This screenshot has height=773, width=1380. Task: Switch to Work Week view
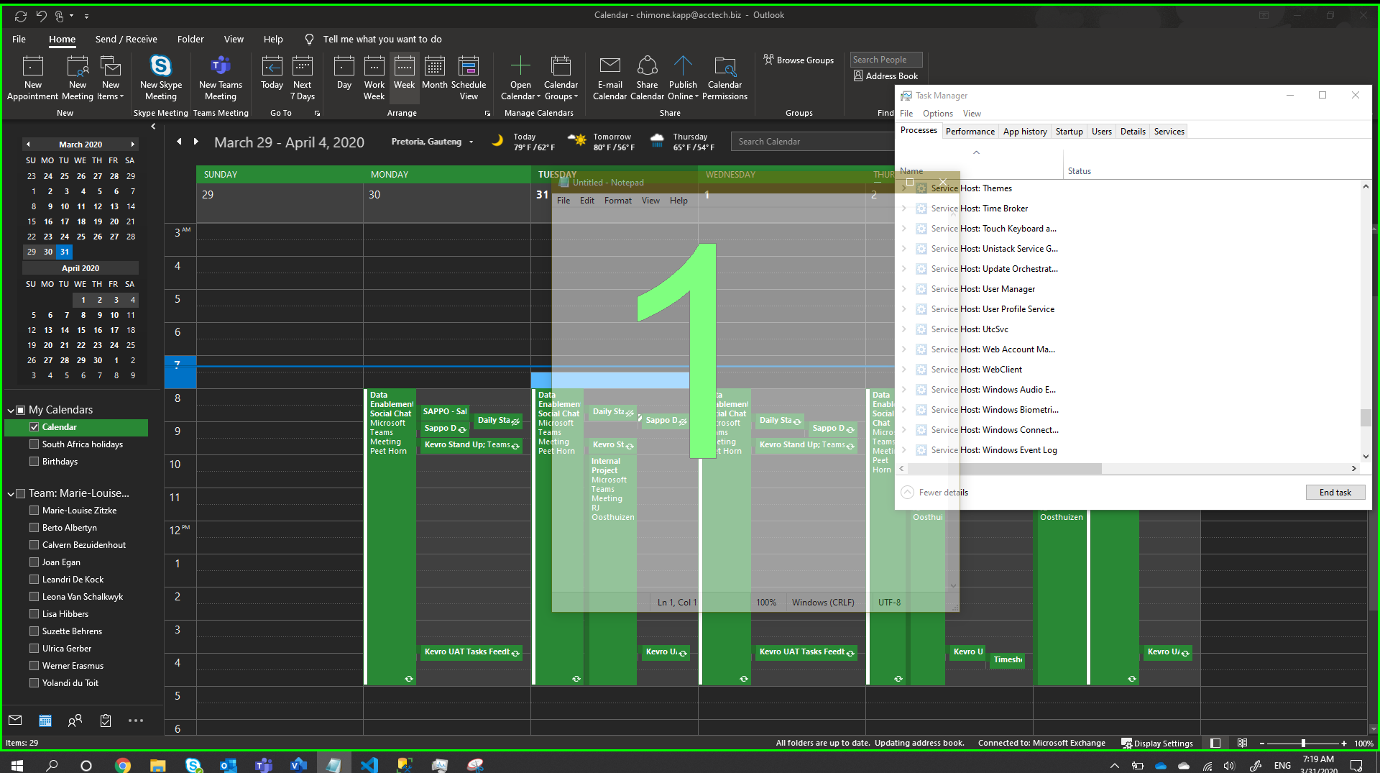(374, 78)
